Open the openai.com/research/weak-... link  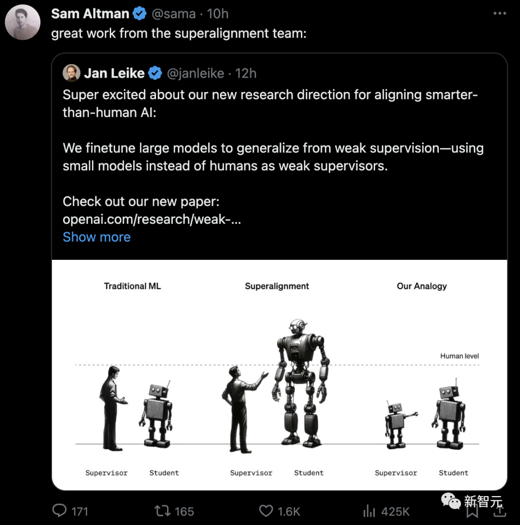coord(152,219)
